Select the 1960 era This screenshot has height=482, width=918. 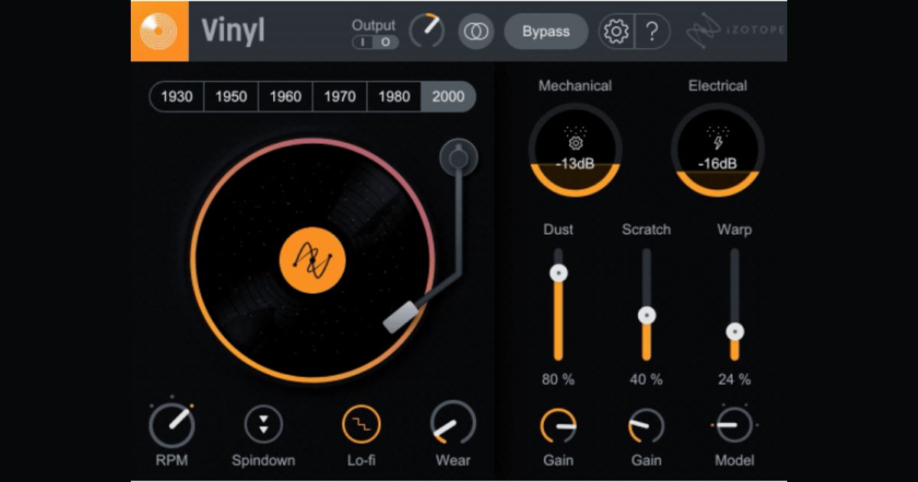click(285, 97)
